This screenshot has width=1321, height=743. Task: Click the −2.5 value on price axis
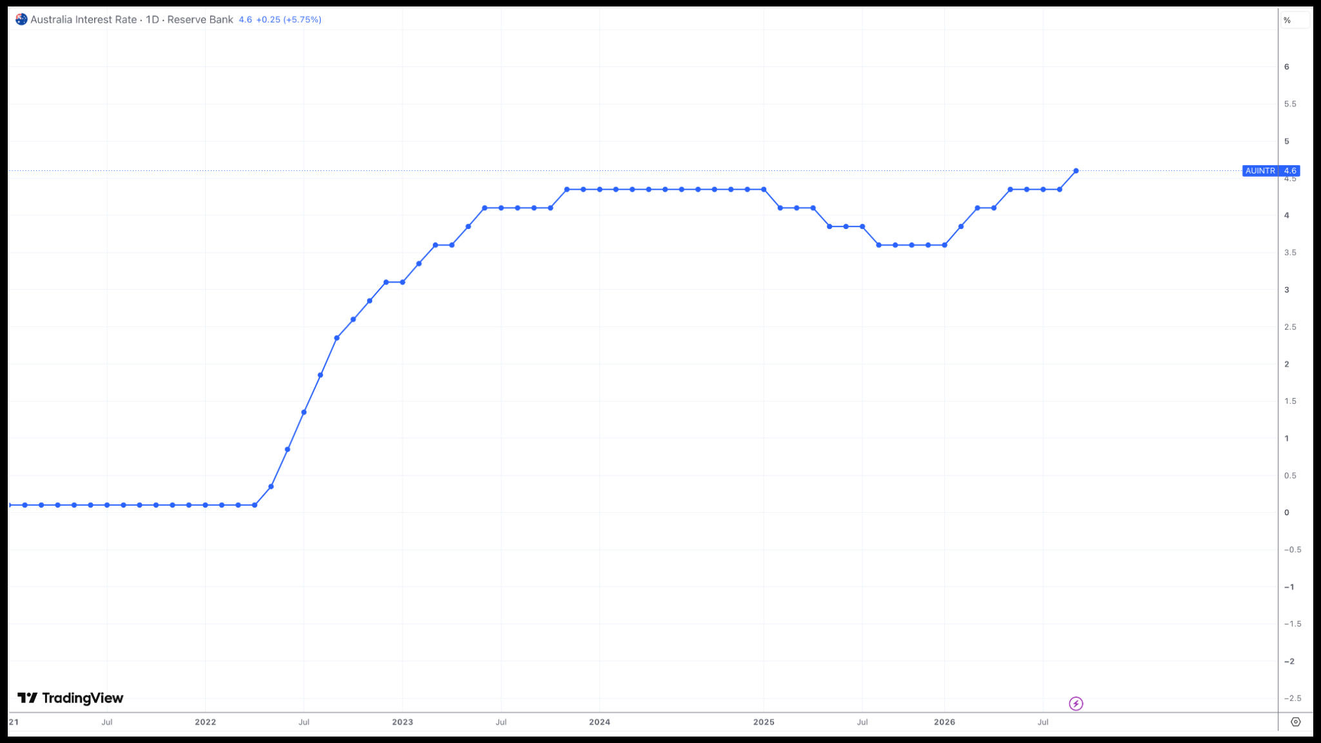(1292, 698)
